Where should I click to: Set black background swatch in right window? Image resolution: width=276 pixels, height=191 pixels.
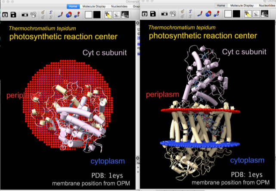click(x=237, y=15)
